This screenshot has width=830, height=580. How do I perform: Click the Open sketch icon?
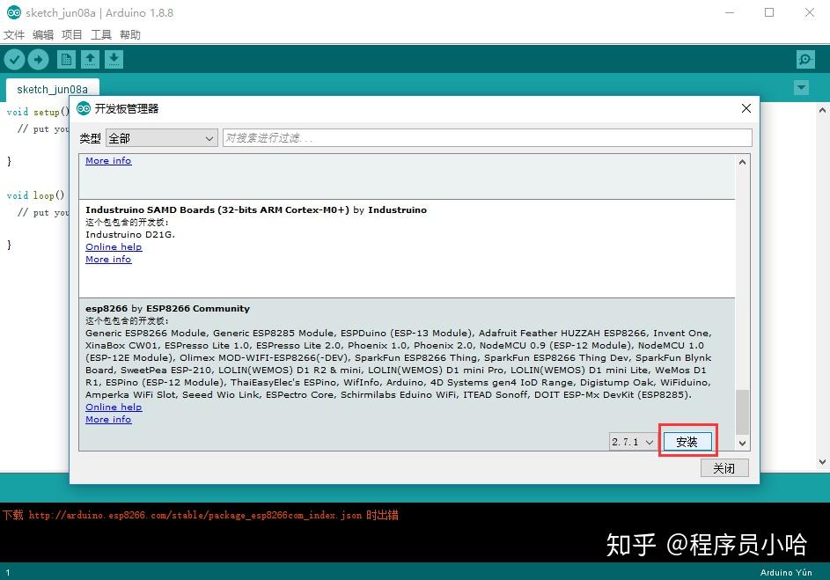(90, 59)
